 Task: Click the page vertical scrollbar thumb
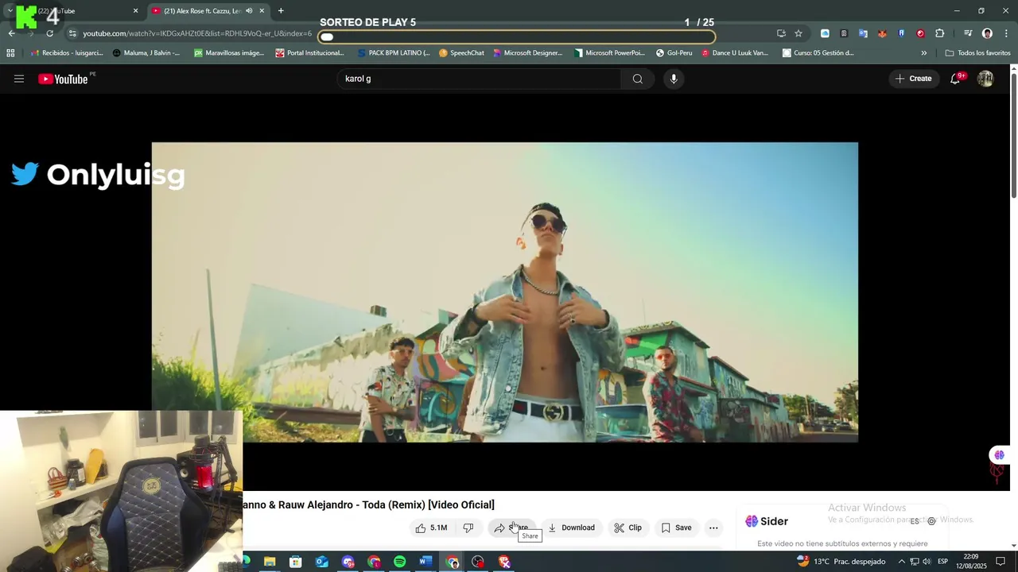click(x=1014, y=133)
